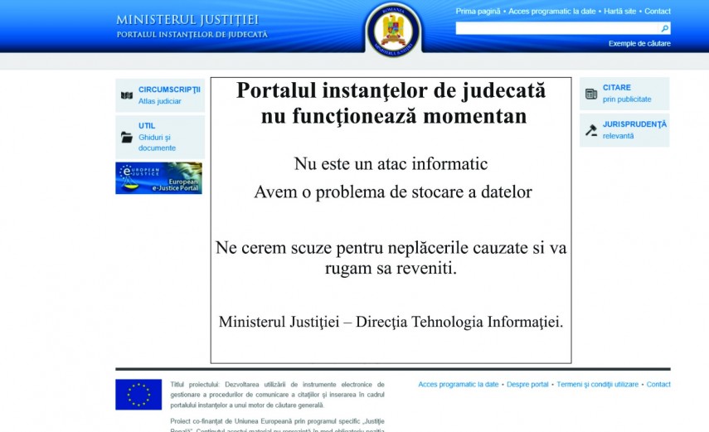The image size is (709, 432).
Task: Open Circumscripții Atlas judiciar link
Action: tap(169, 95)
